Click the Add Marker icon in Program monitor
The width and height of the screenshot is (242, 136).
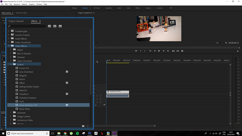click(x=136, y=51)
